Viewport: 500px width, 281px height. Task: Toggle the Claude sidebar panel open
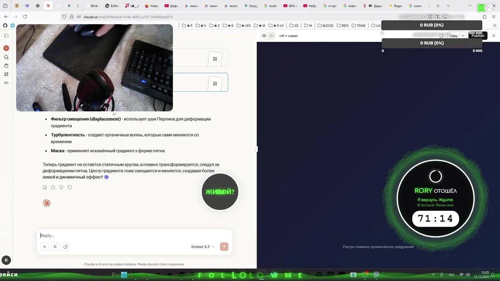click(6, 36)
